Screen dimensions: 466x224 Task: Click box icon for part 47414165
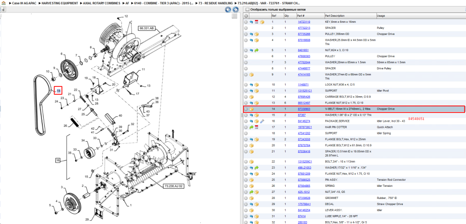[252, 75]
